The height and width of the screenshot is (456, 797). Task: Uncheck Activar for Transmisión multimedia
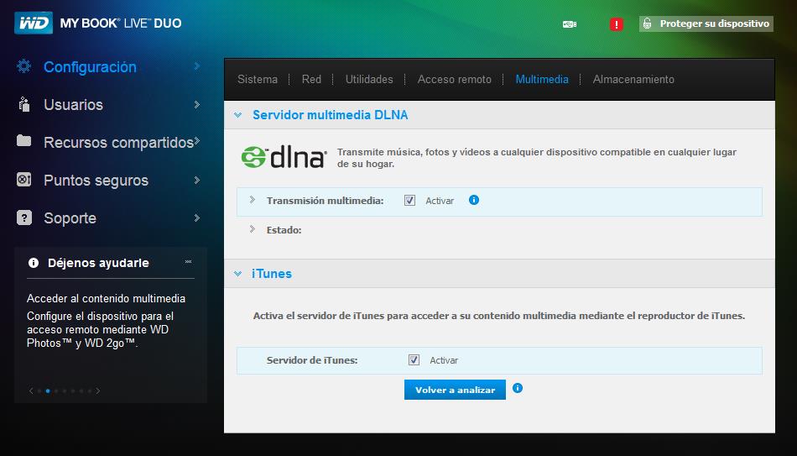coord(410,201)
